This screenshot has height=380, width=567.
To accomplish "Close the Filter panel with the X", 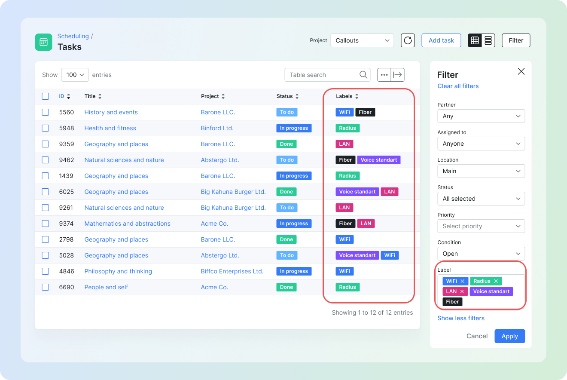I will 521,71.
